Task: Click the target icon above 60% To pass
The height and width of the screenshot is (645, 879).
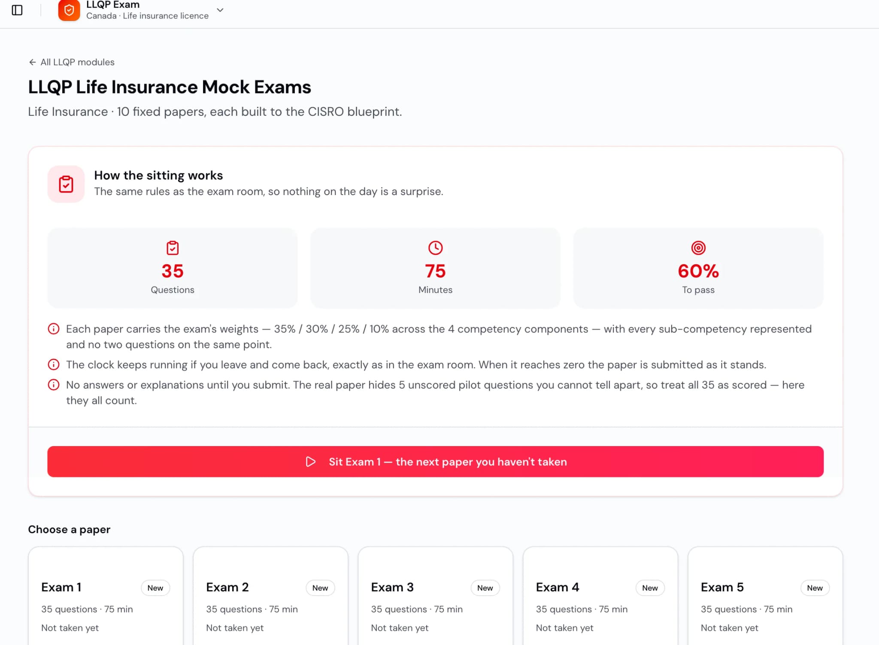Action: [698, 248]
